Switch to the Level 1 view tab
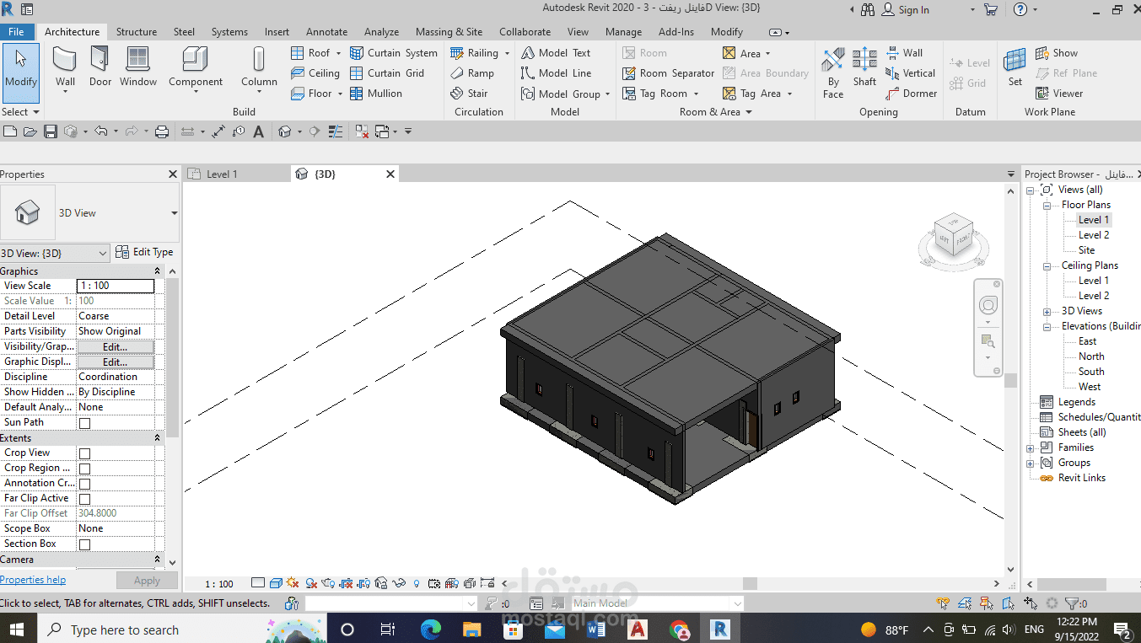 pyautogui.click(x=222, y=174)
